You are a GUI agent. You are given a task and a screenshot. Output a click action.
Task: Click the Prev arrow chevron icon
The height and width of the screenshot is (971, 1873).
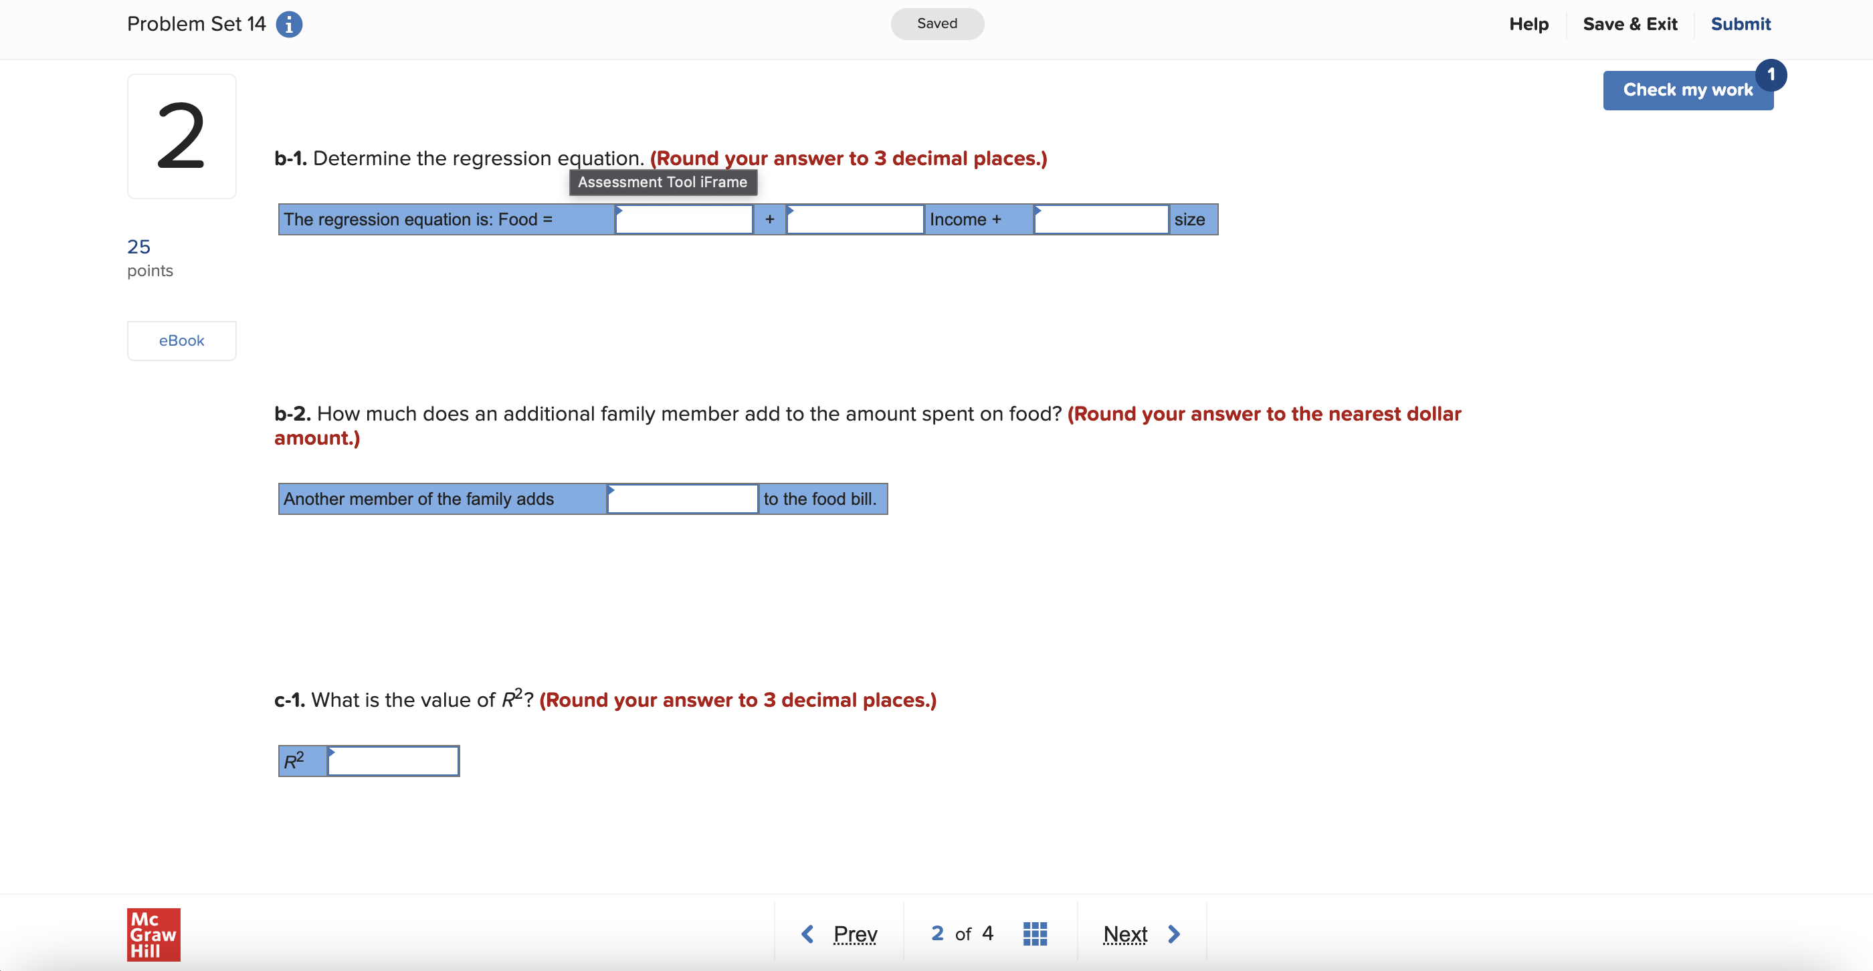coord(807,934)
